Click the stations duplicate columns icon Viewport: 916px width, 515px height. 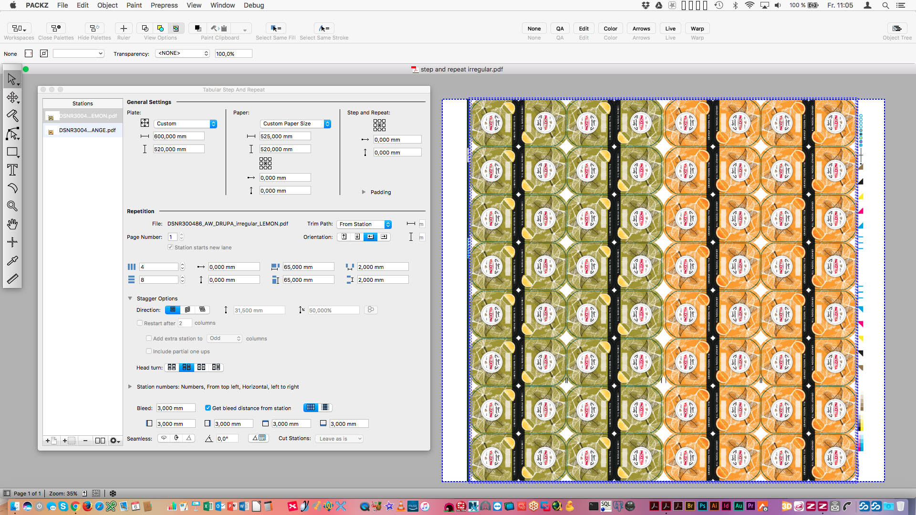(x=100, y=441)
